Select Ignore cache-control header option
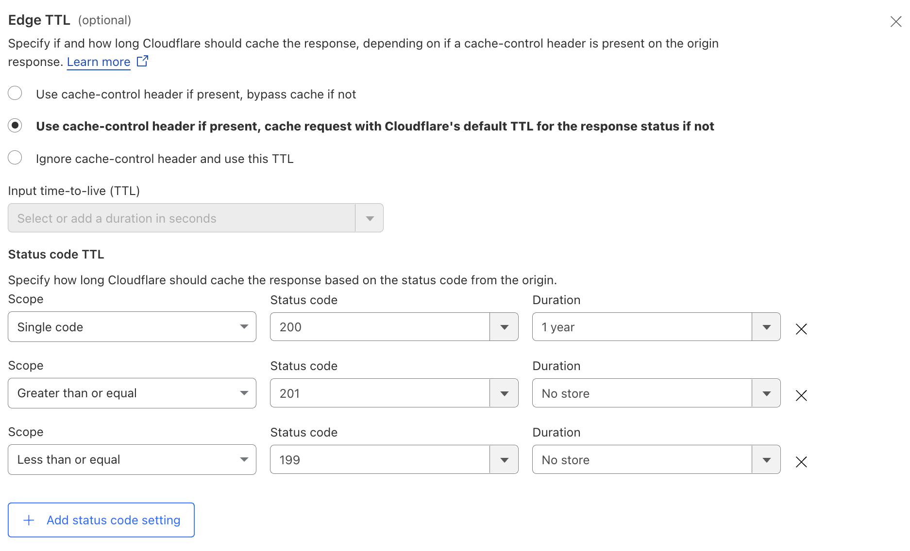 point(15,157)
